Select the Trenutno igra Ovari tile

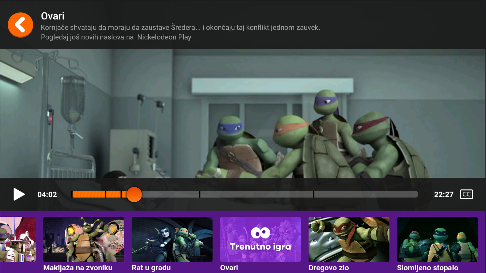pyautogui.click(x=260, y=239)
